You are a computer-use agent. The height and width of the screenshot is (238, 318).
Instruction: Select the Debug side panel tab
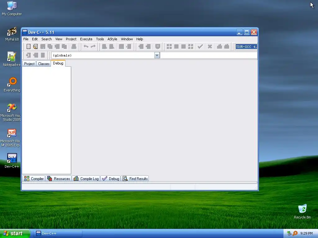(58, 63)
